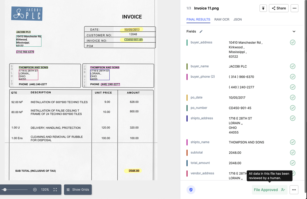Collapse the Fields section chevron
Image resolution: width=307 pixels, height=199 pixels.
tap(294, 31)
